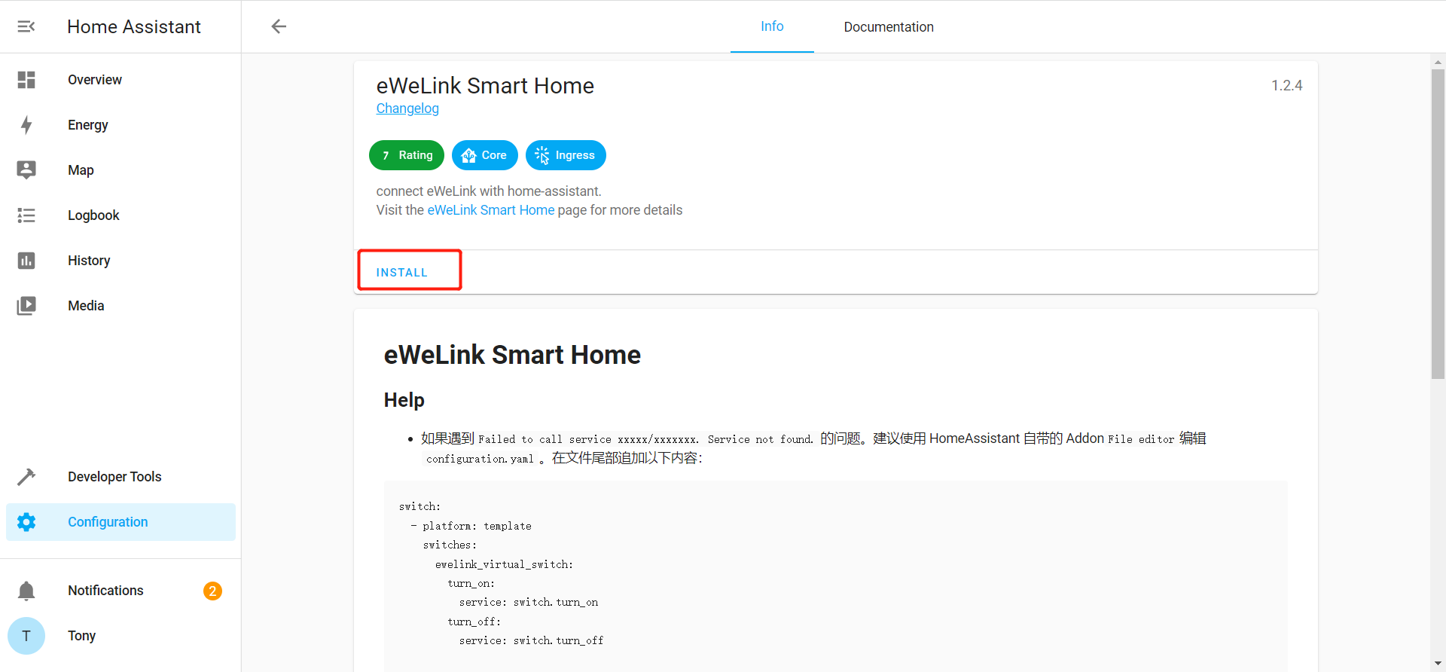Open Notifications panel label
Viewport: 1446px width, 672px height.
(105, 591)
